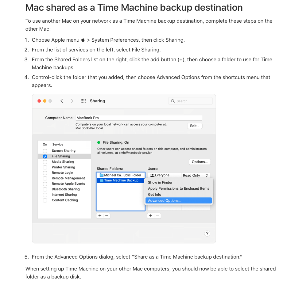Select Screen Sharing service label
The height and width of the screenshot is (284, 283).
[64, 151]
